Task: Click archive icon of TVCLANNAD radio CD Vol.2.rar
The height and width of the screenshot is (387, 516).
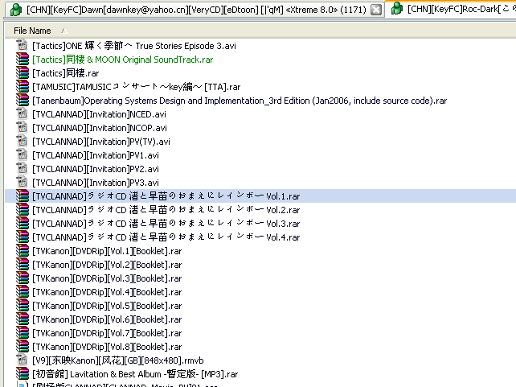Action: (22, 209)
